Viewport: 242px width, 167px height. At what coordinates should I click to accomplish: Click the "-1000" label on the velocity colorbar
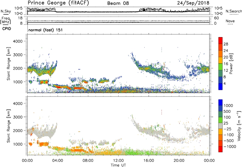pos(230,147)
